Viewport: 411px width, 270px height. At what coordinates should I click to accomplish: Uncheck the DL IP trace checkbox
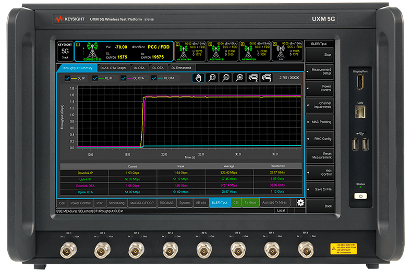point(67,78)
